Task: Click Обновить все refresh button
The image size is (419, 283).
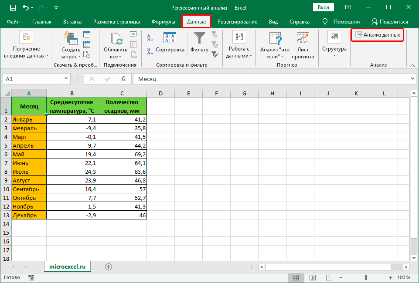Action: tap(116, 45)
